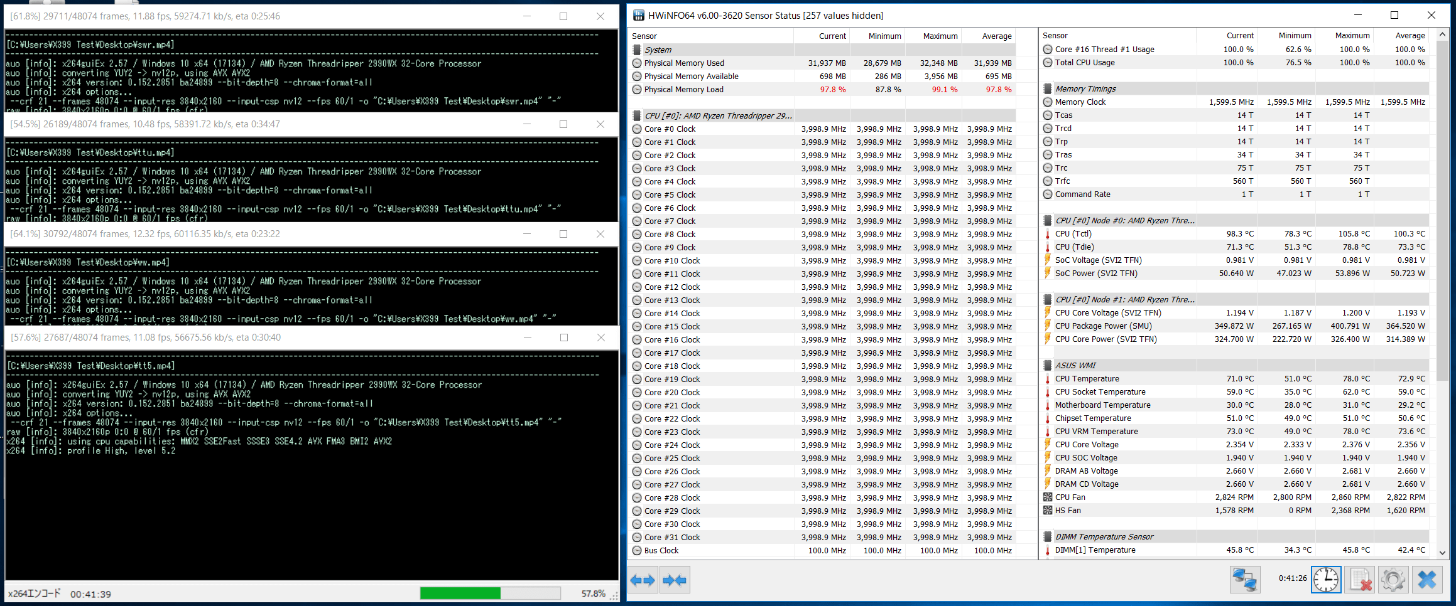Close sensors with the blue X button
Image resolution: width=1456 pixels, height=606 pixels.
1427,579
